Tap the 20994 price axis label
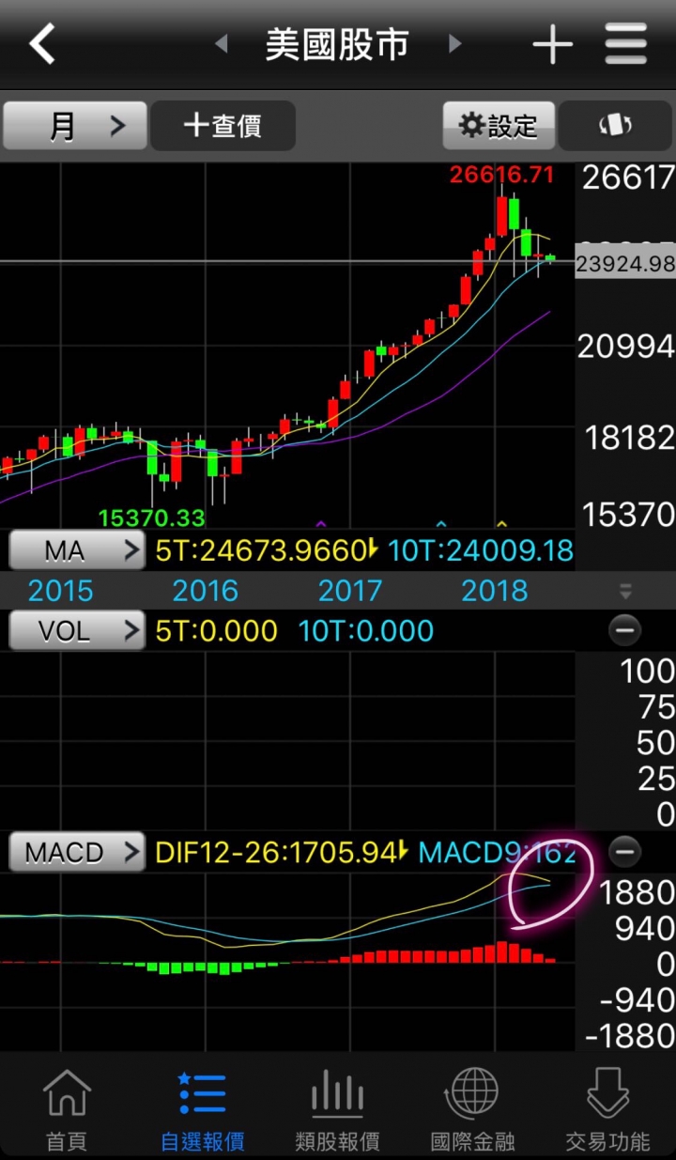Screen dimensions: 676x1160 (x=626, y=347)
